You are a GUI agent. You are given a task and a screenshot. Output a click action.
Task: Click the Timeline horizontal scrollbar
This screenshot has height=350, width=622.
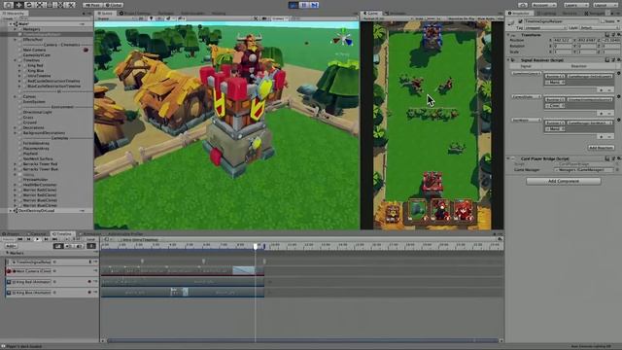(302, 340)
